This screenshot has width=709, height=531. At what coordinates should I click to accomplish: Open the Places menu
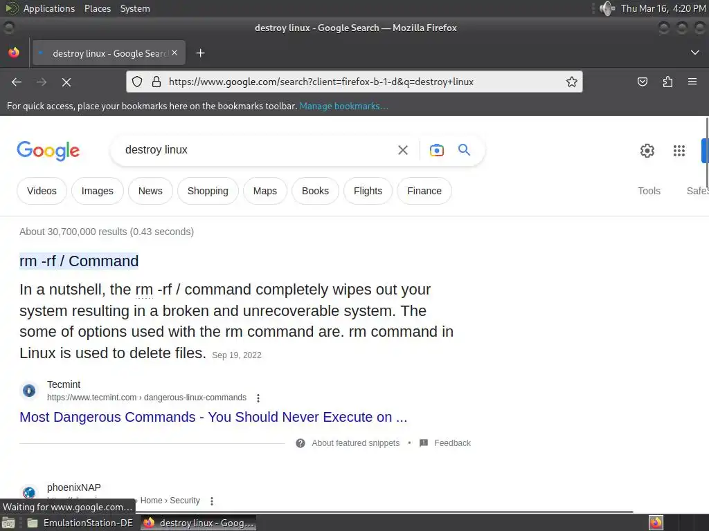pyautogui.click(x=98, y=8)
